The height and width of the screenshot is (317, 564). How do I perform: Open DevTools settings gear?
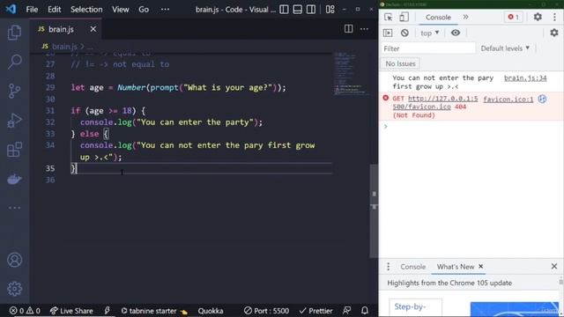pyautogui.click(x=538, y=17)
